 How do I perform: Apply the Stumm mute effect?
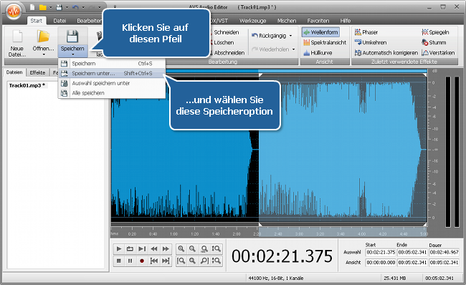coord(434,42)
